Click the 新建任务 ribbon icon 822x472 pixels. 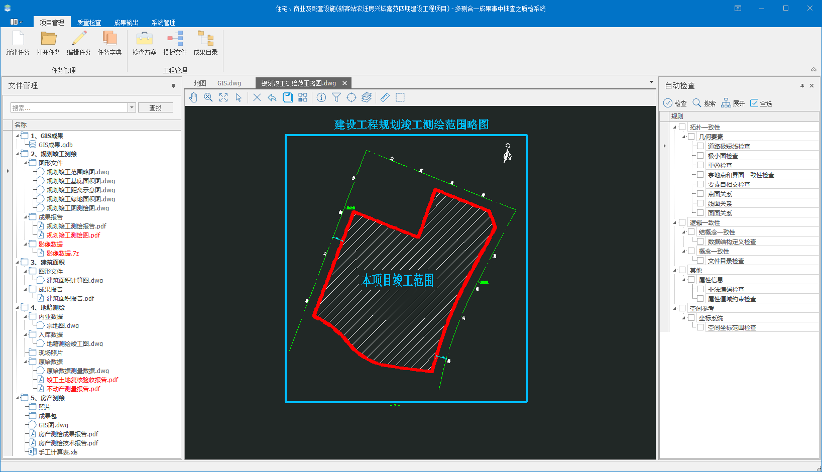[x=18, y=43]
